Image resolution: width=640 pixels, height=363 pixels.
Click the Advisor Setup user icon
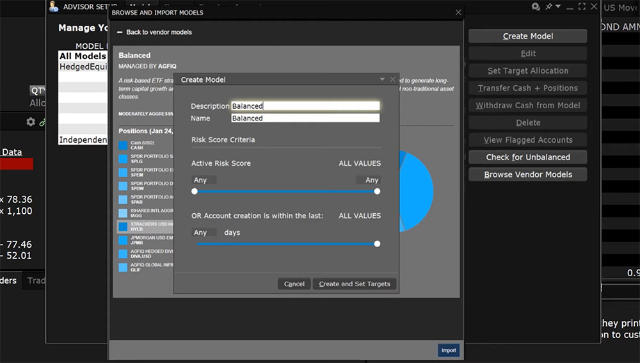coord(54,6)
